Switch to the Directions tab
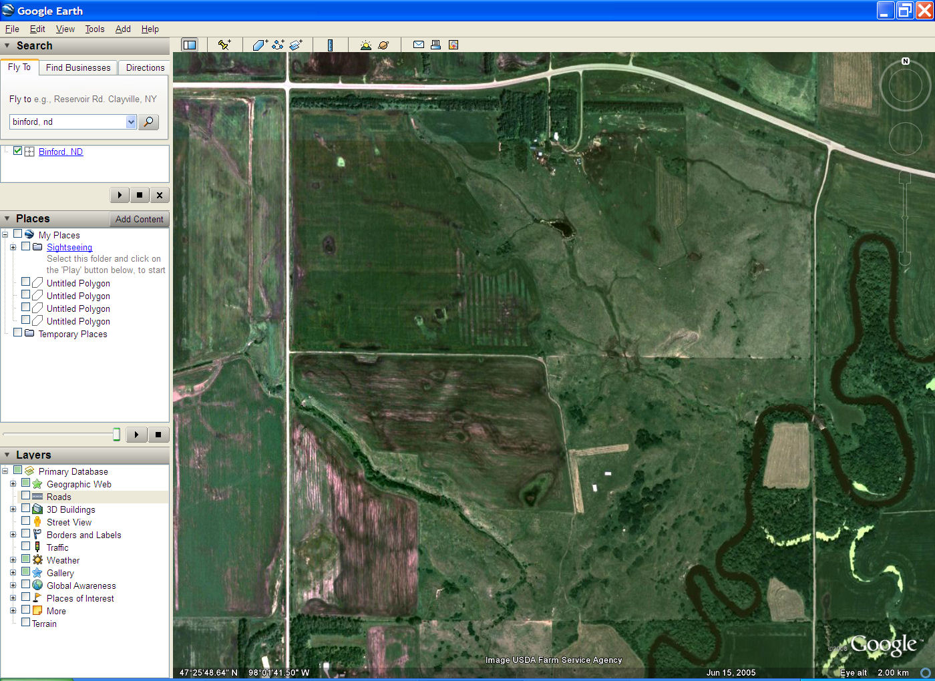The image size is (935, 681). pos(145,67)
